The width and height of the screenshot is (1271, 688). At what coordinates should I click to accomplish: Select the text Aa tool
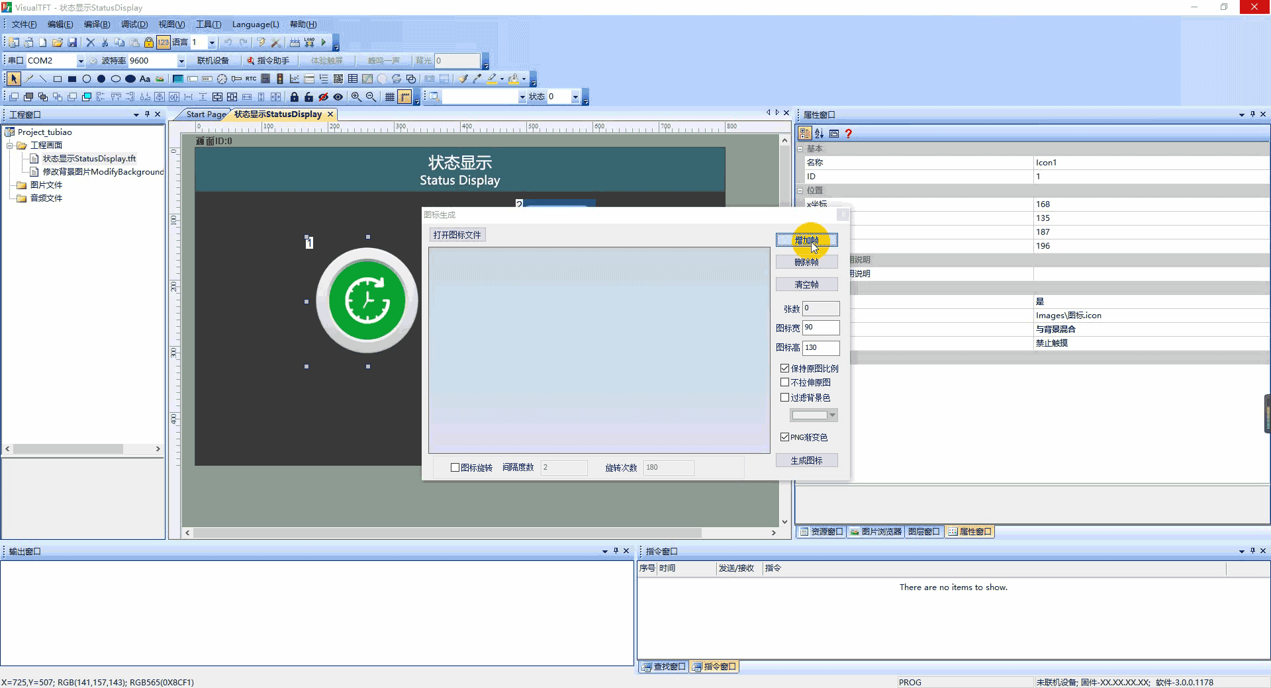145,79
